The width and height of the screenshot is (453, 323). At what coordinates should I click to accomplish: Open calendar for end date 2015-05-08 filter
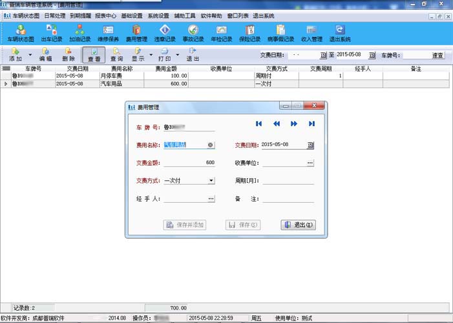pos(372,55)
